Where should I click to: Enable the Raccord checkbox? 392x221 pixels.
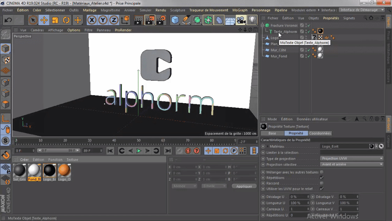point(322,183)
